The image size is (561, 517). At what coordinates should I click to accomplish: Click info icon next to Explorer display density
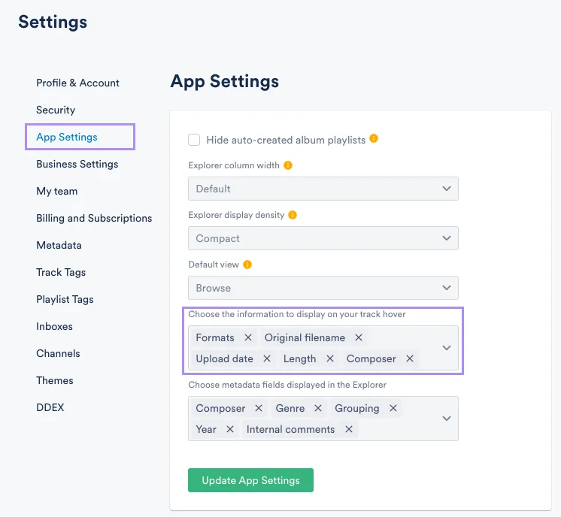(293, 215)
